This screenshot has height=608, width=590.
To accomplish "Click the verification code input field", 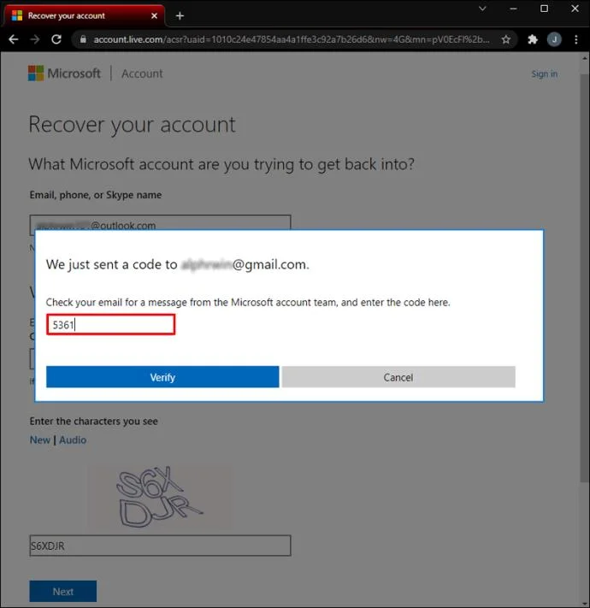I will [x=111, y=325].
